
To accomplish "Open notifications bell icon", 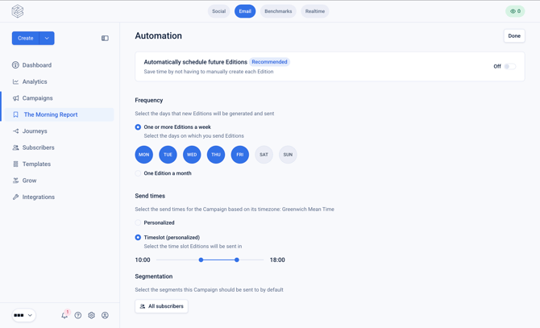I will (64, 315).
